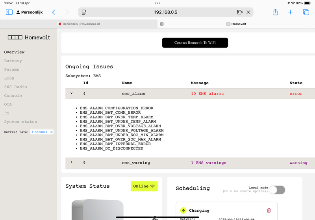Click the Message column header
The width and height of the screenshot is (315, 220).
click(x=200, y=83)
